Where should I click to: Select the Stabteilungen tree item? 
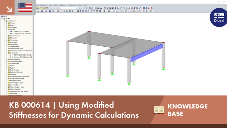click(x=14, y=63)
